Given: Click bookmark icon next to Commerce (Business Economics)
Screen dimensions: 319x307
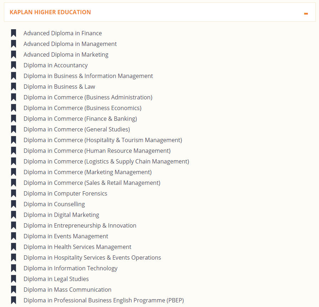Looking at the screenshot, I should pyautogui.click(x=14, y=108).
